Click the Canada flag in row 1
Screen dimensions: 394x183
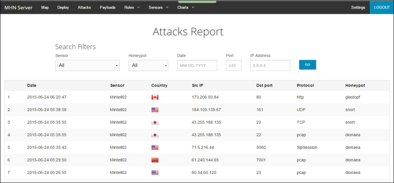coord(155,97)
